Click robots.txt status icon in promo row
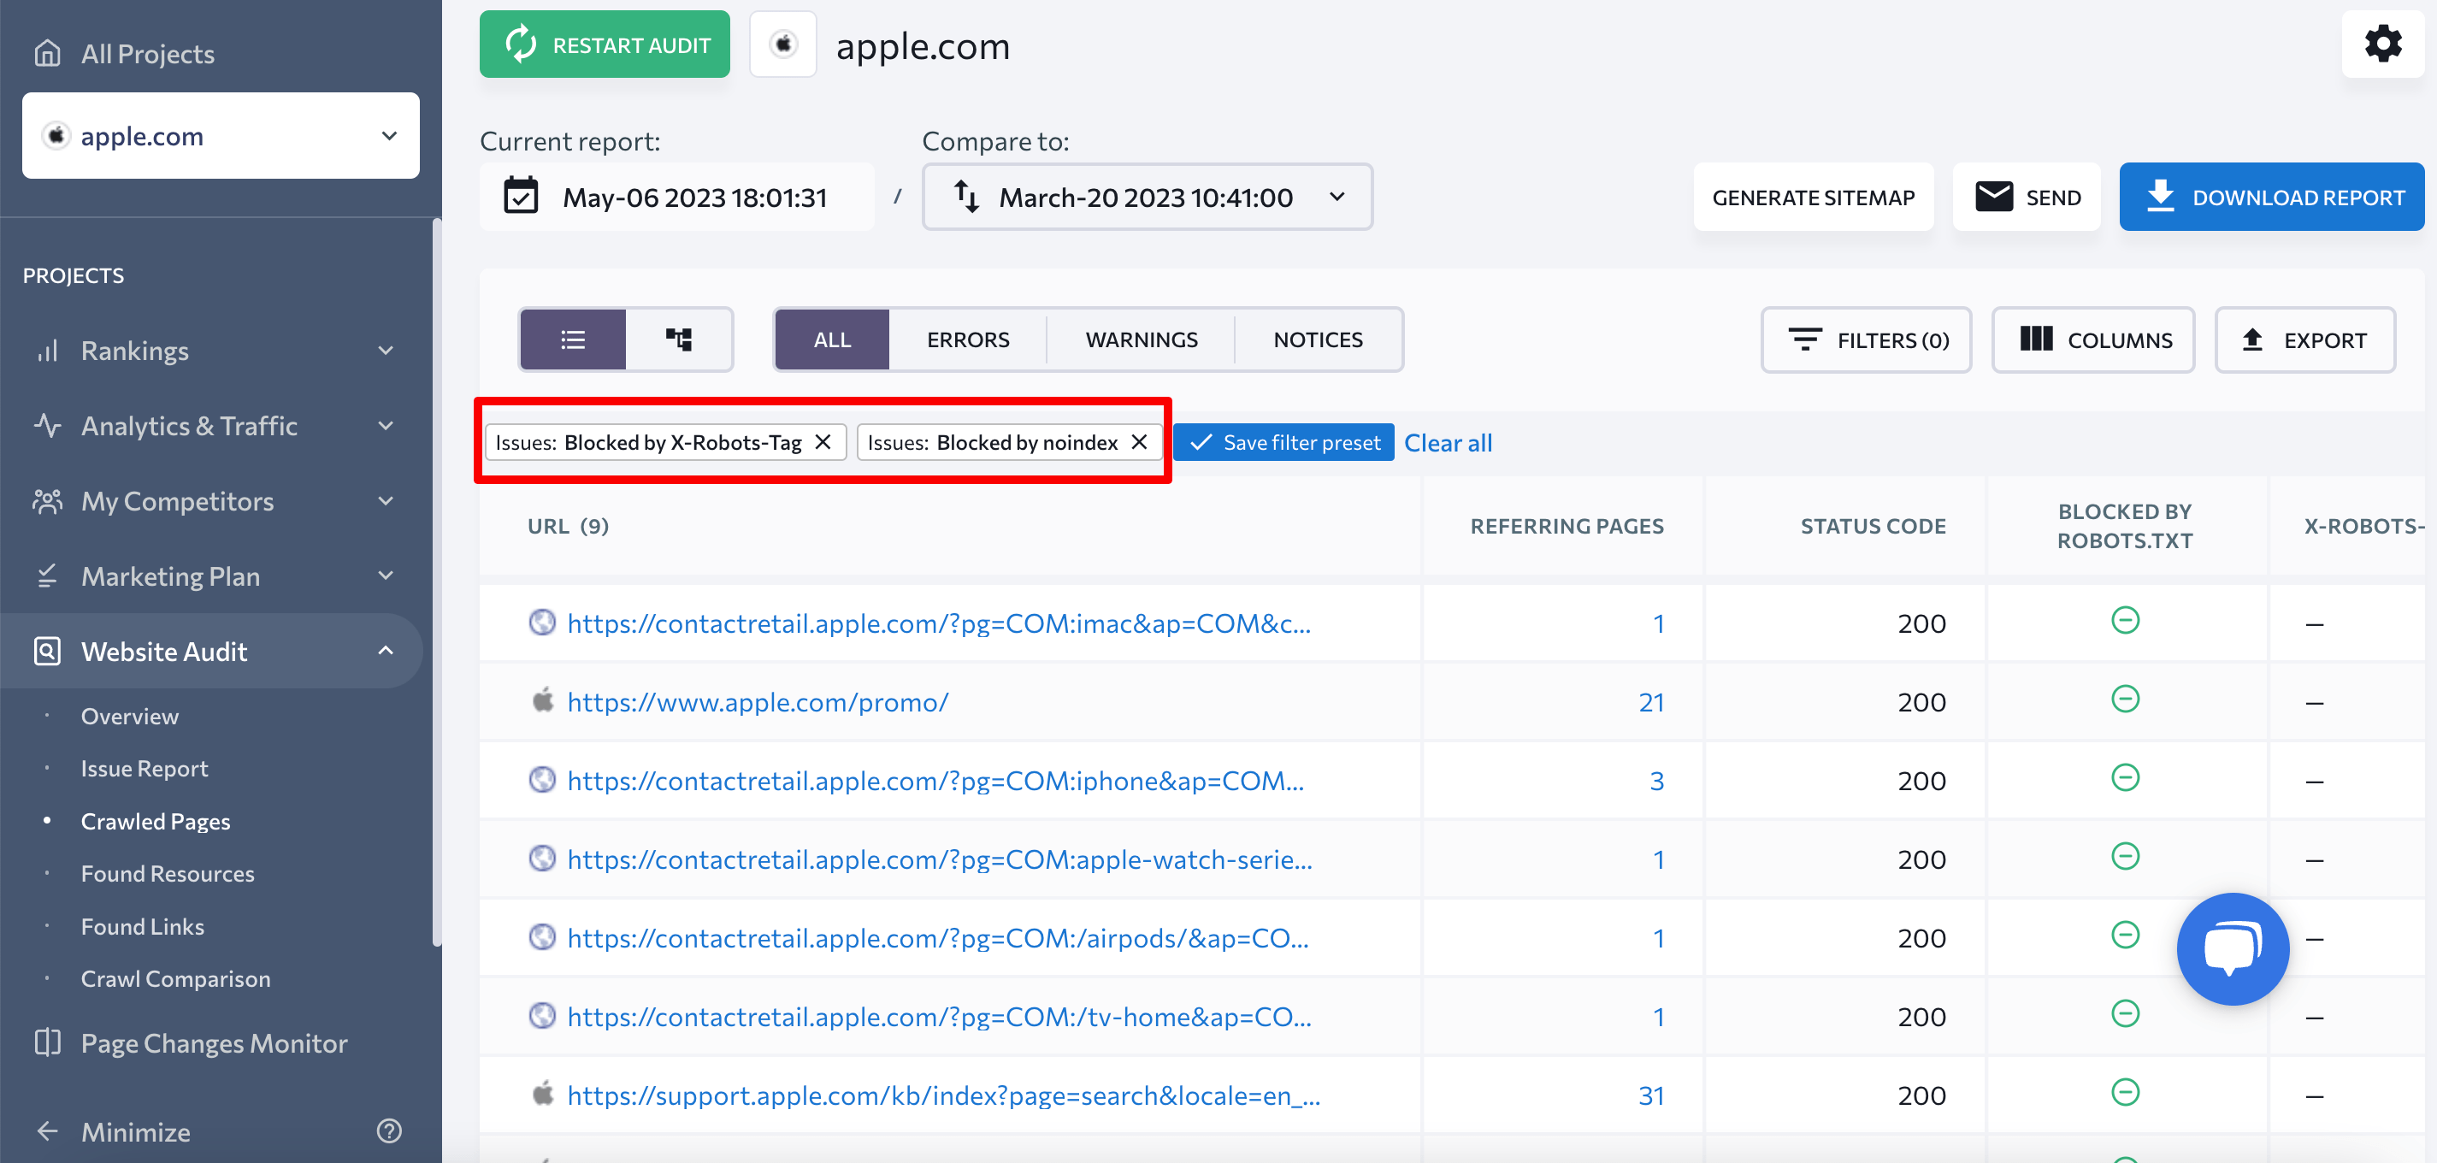Screen dimensions: 2437x1163 click(2125, 700)
